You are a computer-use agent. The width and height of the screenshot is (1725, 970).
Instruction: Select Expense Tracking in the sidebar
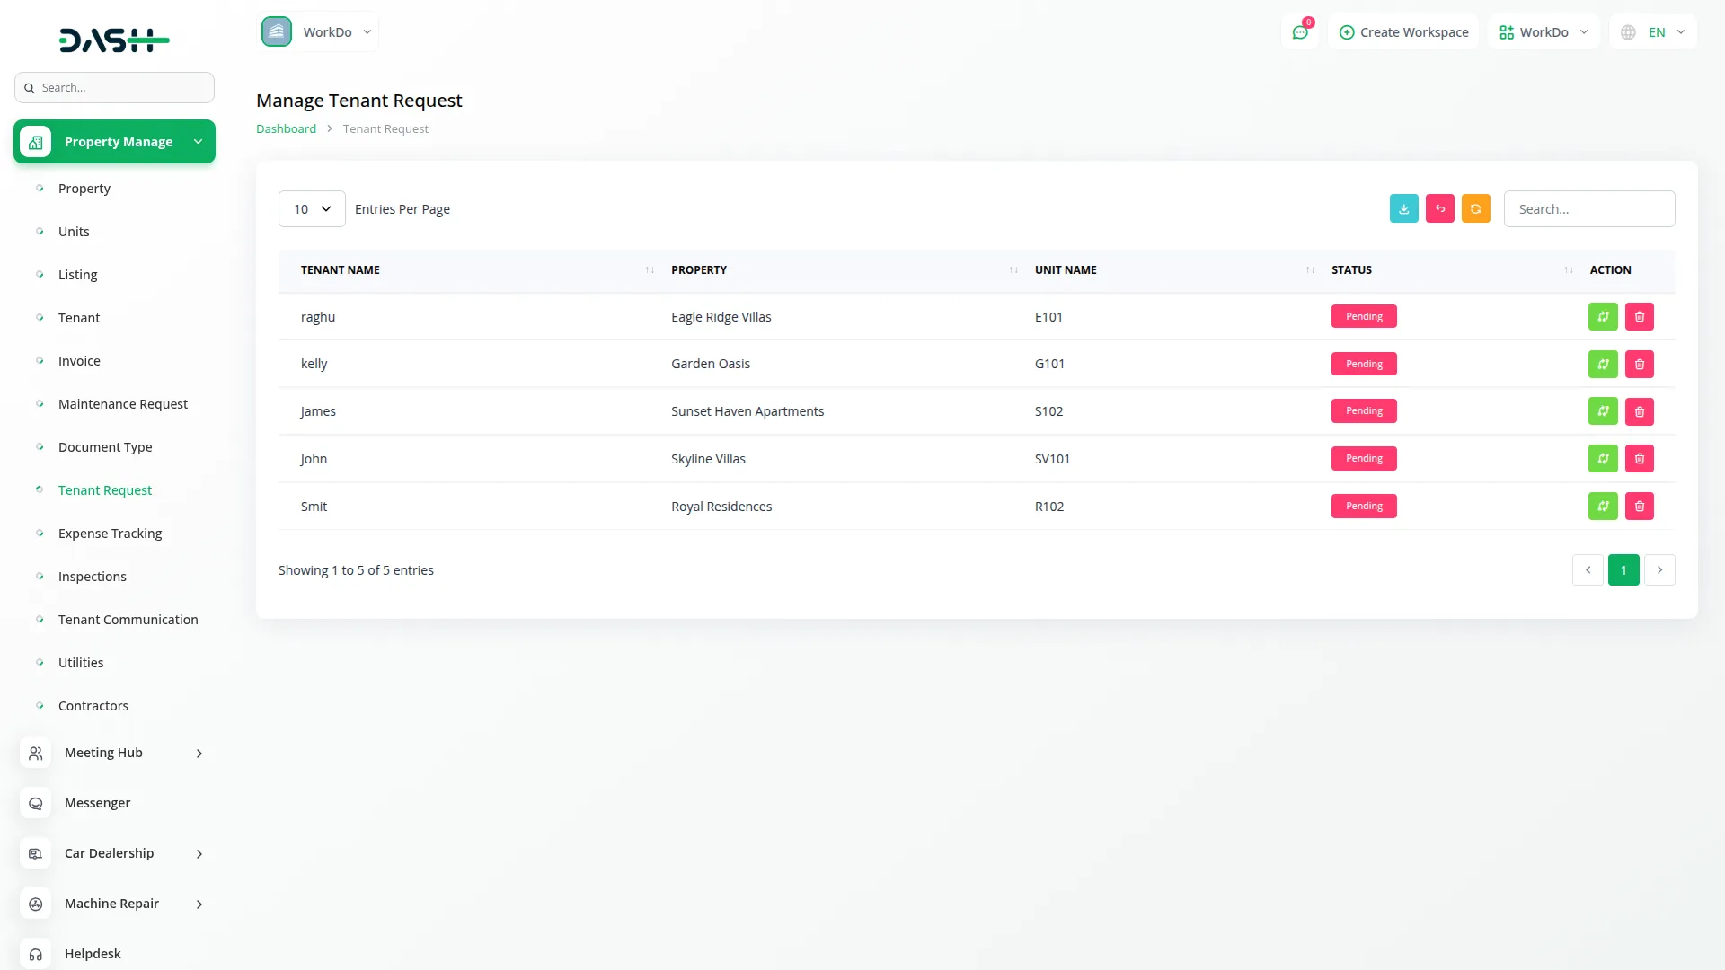(x=110, y=533)
